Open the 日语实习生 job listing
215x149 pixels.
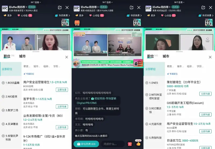pos(189,144)
